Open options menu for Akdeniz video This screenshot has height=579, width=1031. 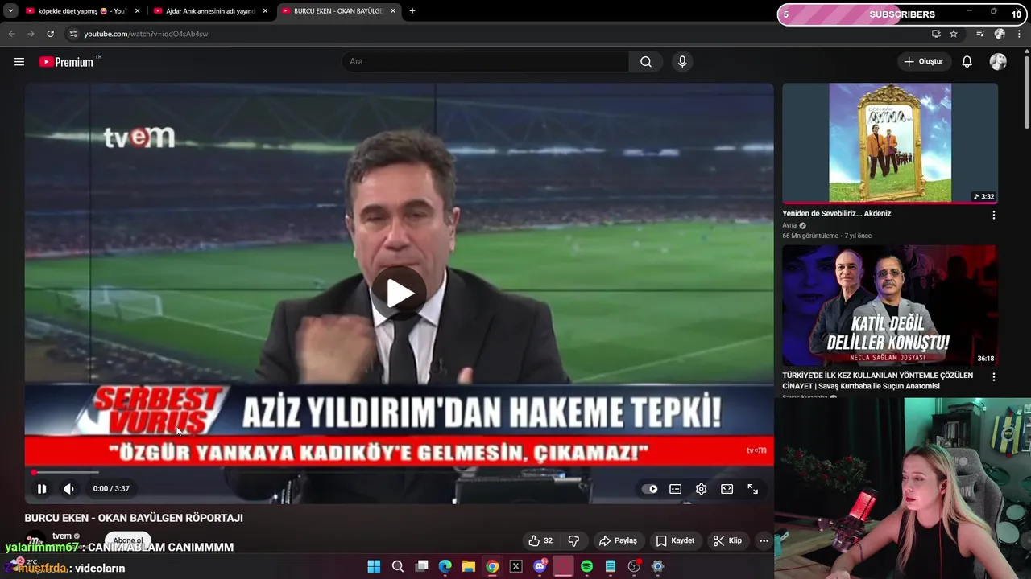[x=993, y=216]
